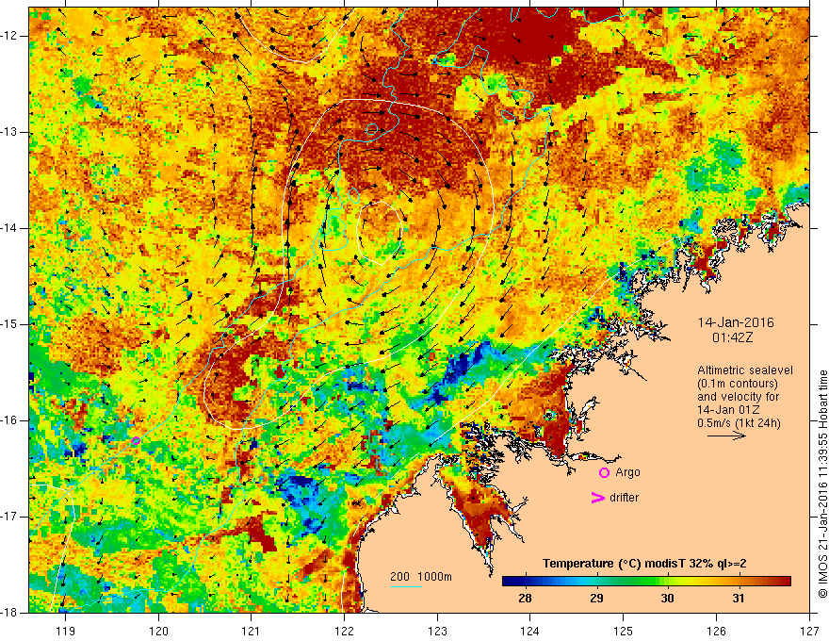Click the '200 1000m' isobath label
829x641 pixels.
point(421,577)
